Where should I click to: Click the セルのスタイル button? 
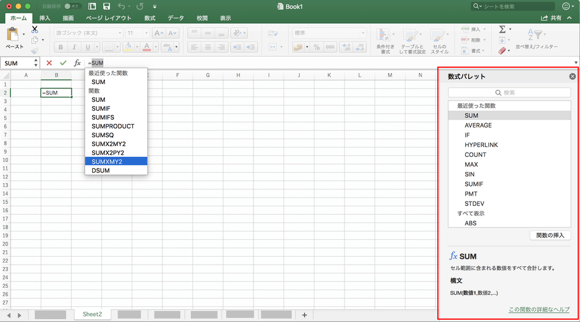(440, 41)
